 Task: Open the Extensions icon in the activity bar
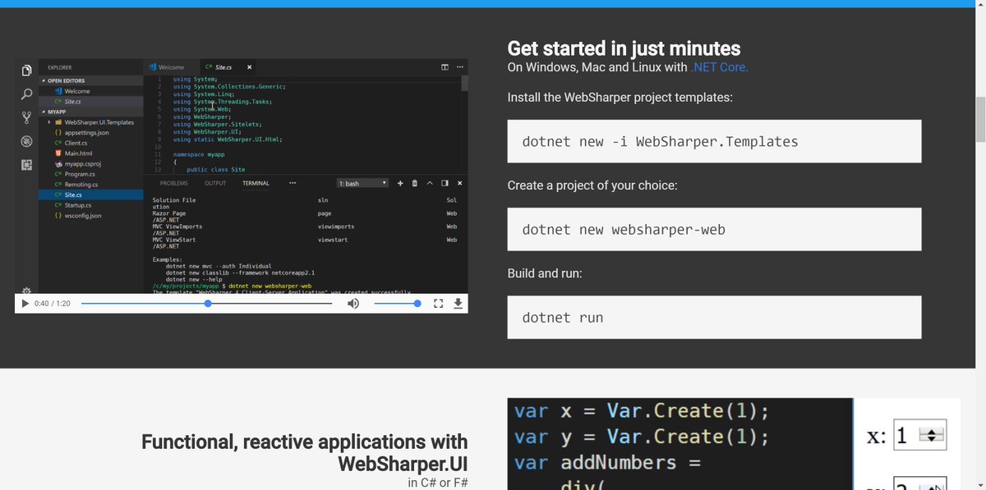point(26,165)
